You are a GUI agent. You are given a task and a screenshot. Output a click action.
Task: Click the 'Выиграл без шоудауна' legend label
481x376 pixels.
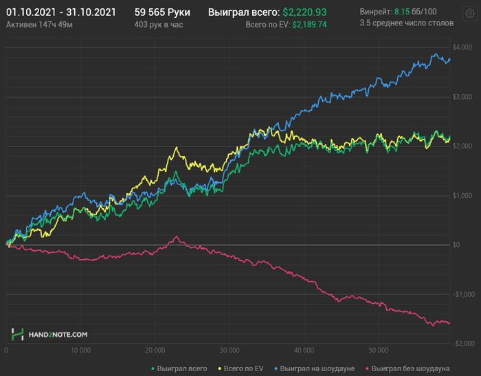[x=410, y=368]
